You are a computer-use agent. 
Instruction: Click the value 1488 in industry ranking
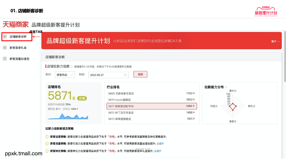[x=189, y=112]
